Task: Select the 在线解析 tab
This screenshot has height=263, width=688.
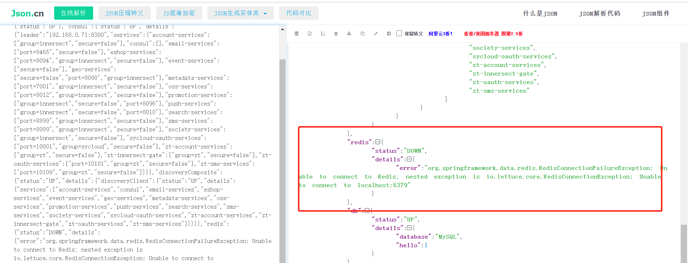Action: pos(73,13)
